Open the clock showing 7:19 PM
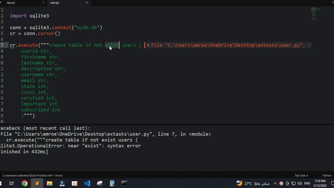334x188 pixels. [320, 183]
